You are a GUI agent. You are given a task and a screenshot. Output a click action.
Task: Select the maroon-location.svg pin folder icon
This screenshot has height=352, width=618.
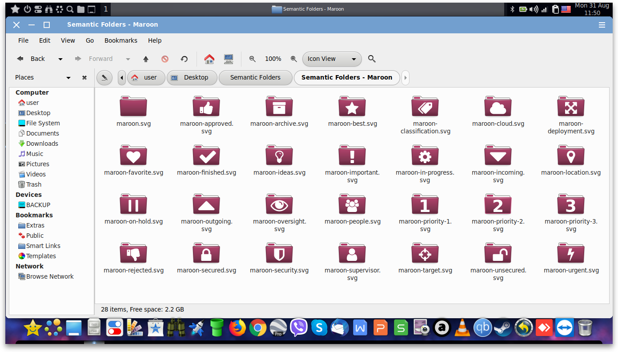(x=571, y=156)
